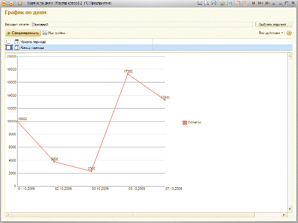Open the title bar tools dropdown arrow

click(274, 3)
